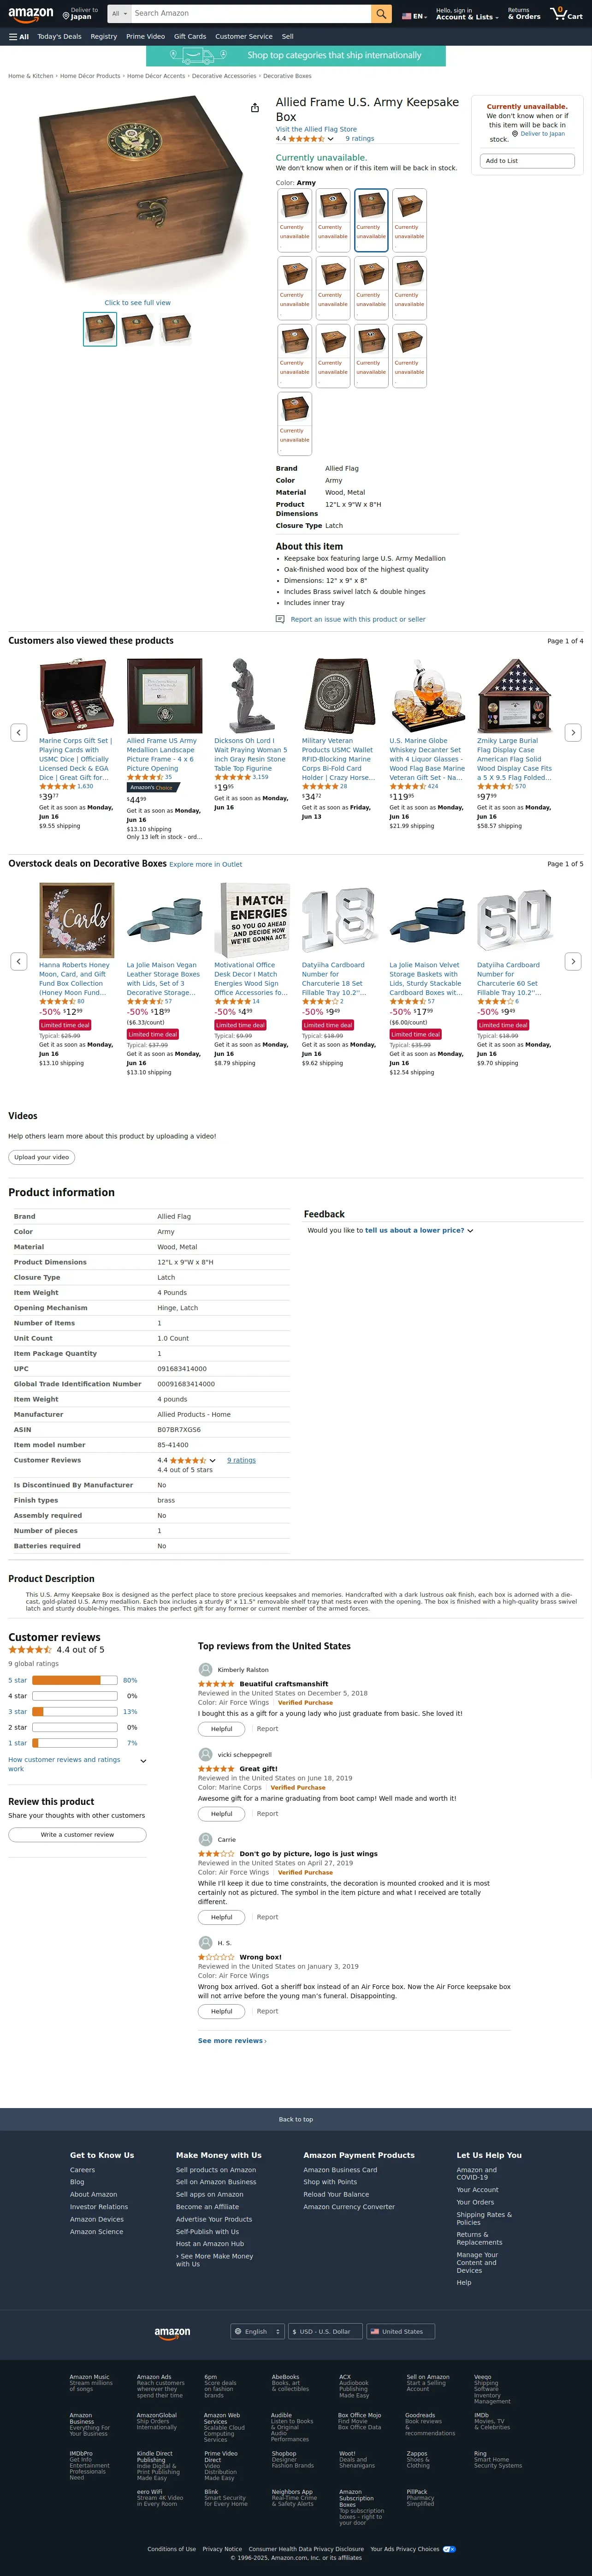Open Today's Deals in navigation bar

point(60,36)
